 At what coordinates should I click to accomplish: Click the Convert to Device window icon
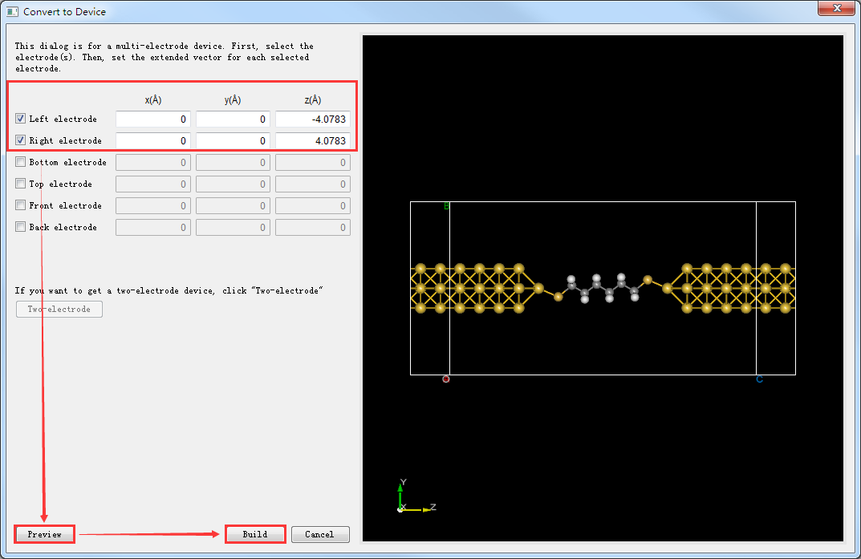13,12
